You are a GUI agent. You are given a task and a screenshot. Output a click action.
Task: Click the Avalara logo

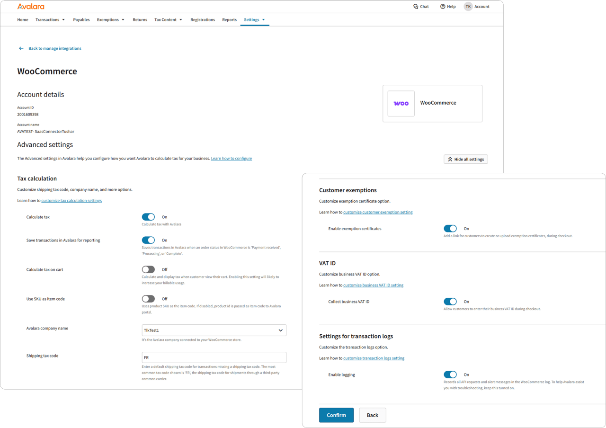(x=30, y=6)
